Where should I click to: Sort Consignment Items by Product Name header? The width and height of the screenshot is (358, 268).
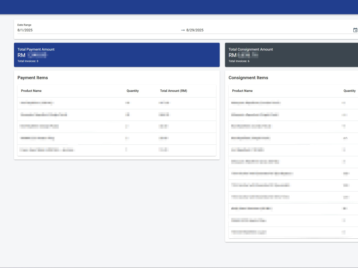coord(242,91)
